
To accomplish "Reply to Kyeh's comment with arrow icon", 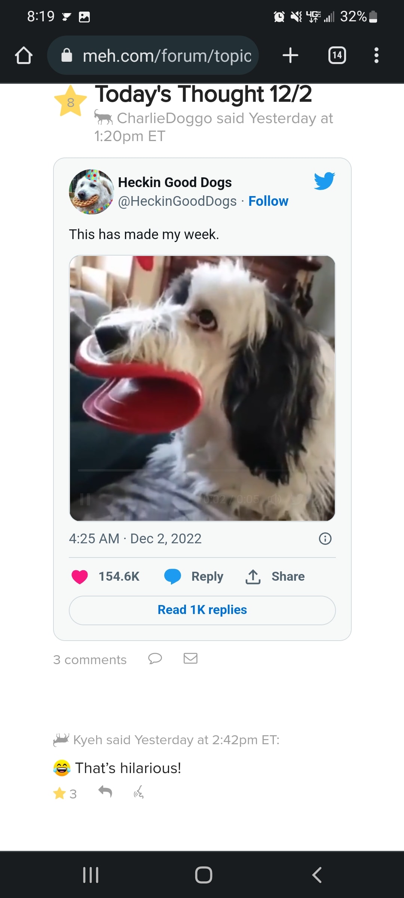I will pos(105,791).
